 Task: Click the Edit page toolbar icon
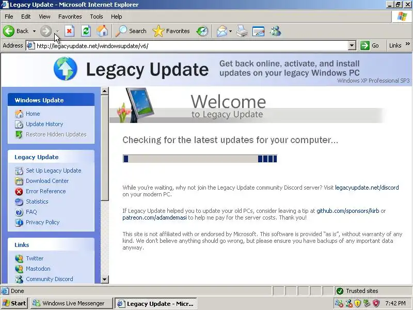click(x=259, y=31)
